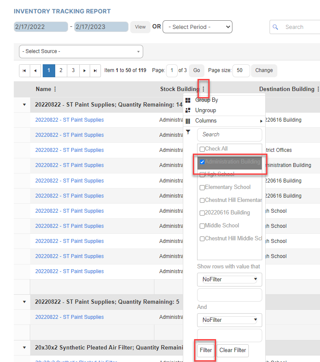
Task: Click the Ungroup icon
Action: point(188,110)
